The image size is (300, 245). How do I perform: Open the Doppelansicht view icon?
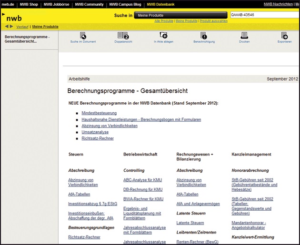(123, 36)
